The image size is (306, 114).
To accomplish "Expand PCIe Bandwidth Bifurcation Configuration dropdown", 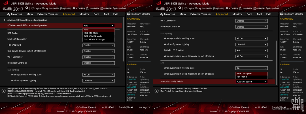I will (99, 26).
